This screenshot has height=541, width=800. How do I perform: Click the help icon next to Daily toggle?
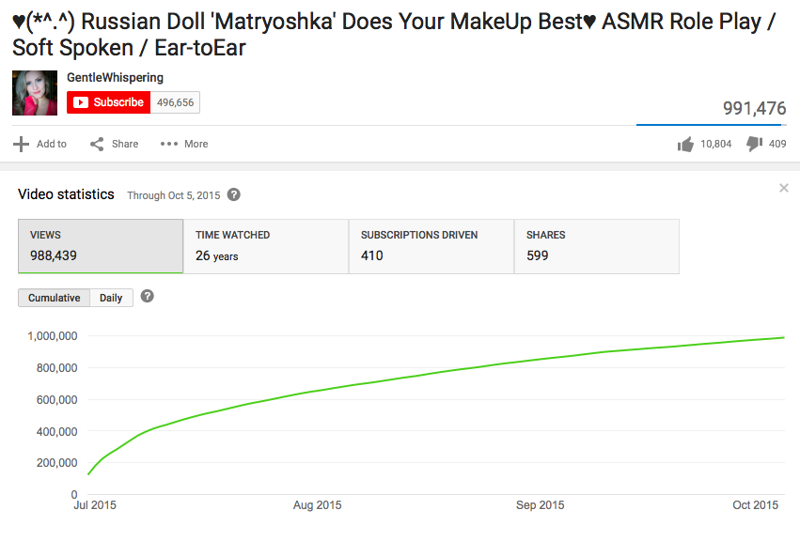point(147,296)
